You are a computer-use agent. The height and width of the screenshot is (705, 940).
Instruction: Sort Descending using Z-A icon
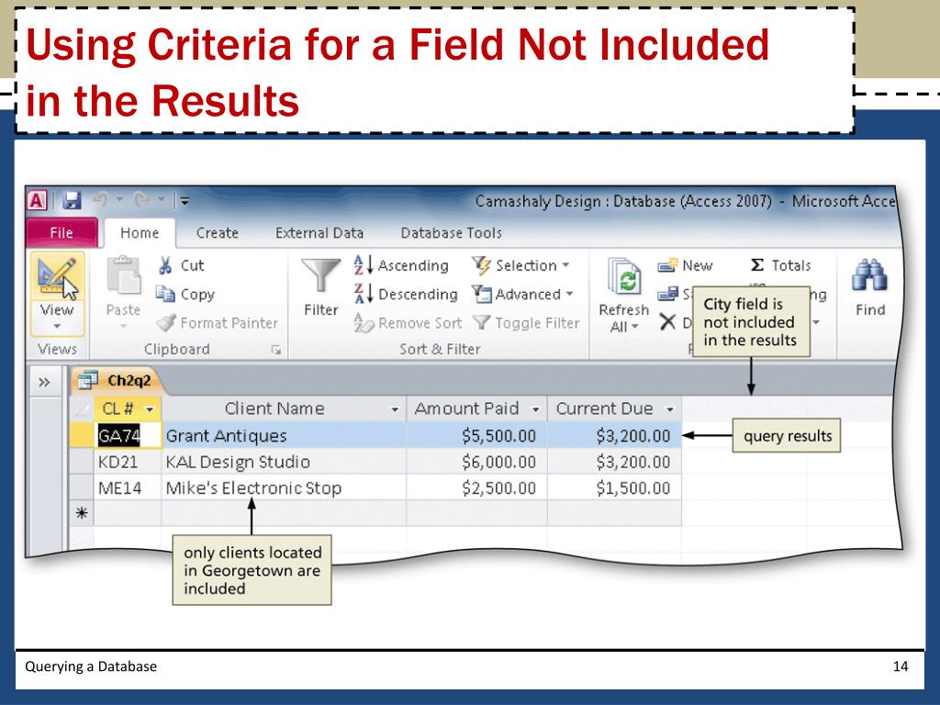[364, 294]
